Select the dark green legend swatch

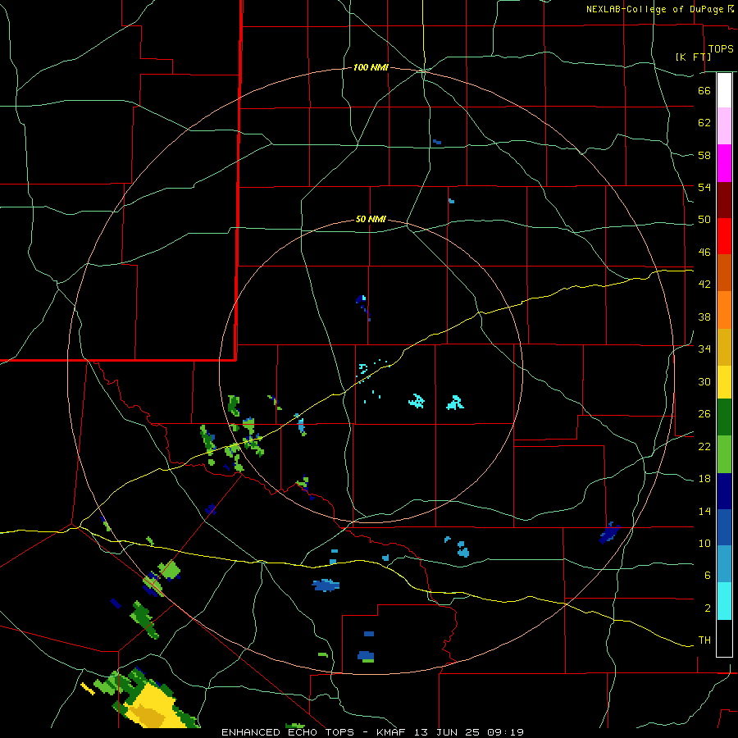click(x=724, y=417)
